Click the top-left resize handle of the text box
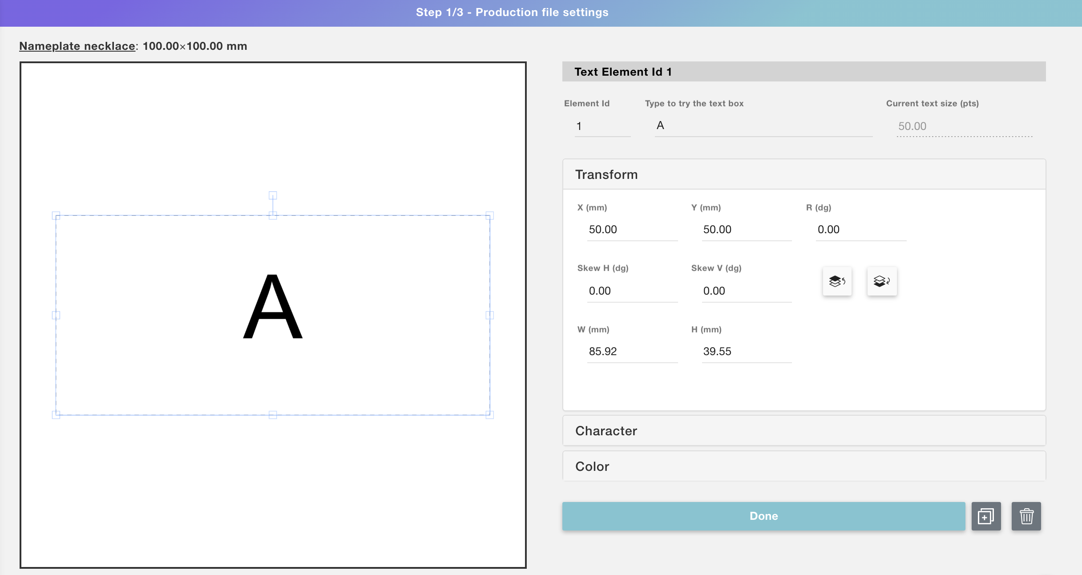This screenshot has height=575, width=1082. [56, 216]
